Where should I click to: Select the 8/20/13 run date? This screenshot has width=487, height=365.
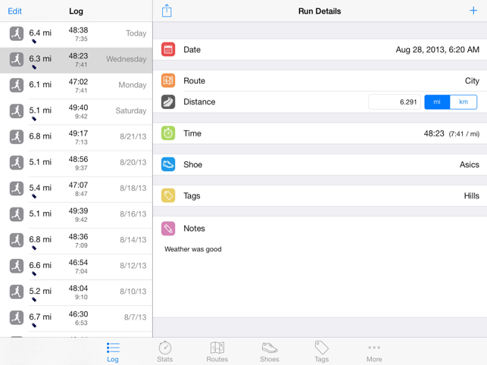(x=133, y=162)
